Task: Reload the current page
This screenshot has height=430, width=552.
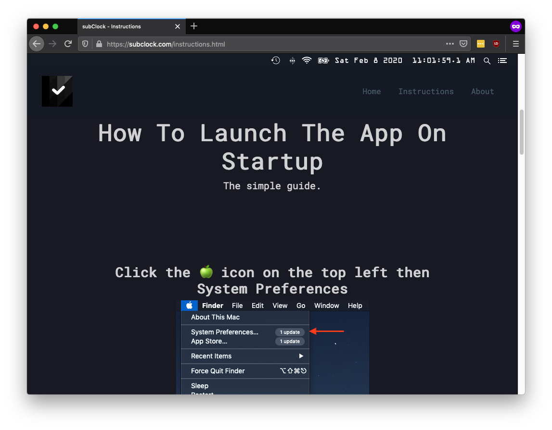Action: (x=68, y=44)
